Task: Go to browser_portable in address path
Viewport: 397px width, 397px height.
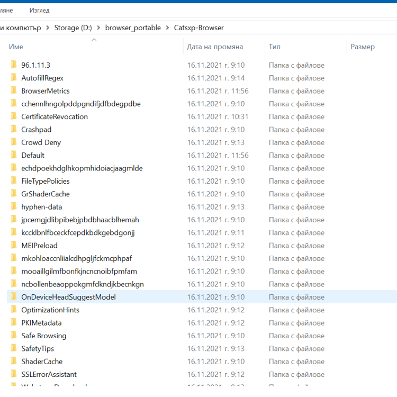Action: pyautogui.click(x=133, y=28)
